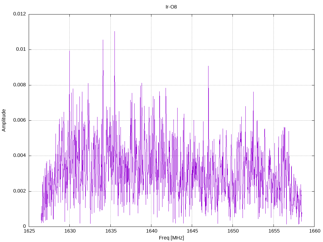323x242 pixels.
Task: Click the x-axis tick label 1635
Action: (x=111, y=231)
